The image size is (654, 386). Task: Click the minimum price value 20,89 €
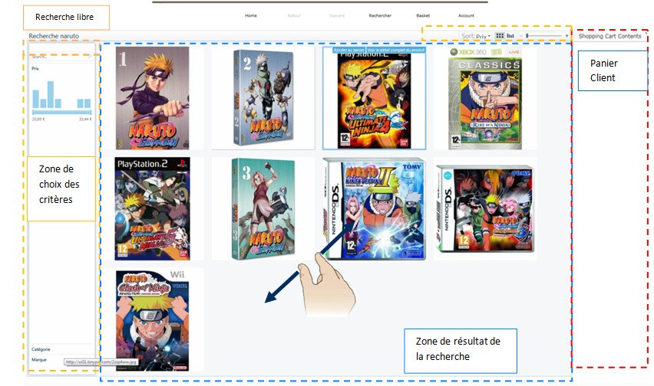[38, 119]
